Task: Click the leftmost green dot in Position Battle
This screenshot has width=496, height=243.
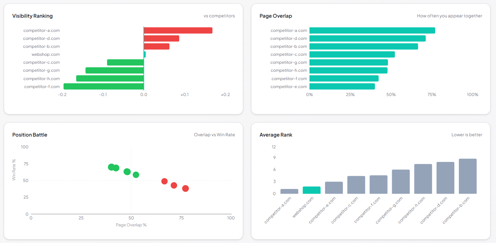Action: [x=111, y=167]
